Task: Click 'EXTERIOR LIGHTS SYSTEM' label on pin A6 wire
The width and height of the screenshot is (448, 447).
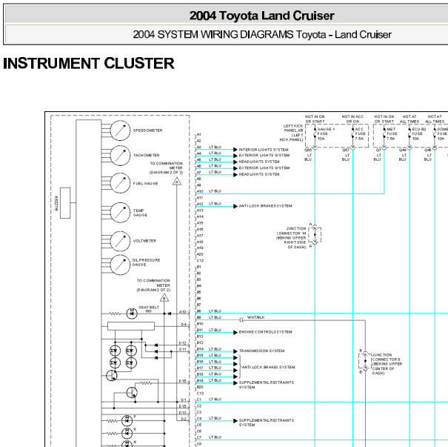Action: coord(264,168)
